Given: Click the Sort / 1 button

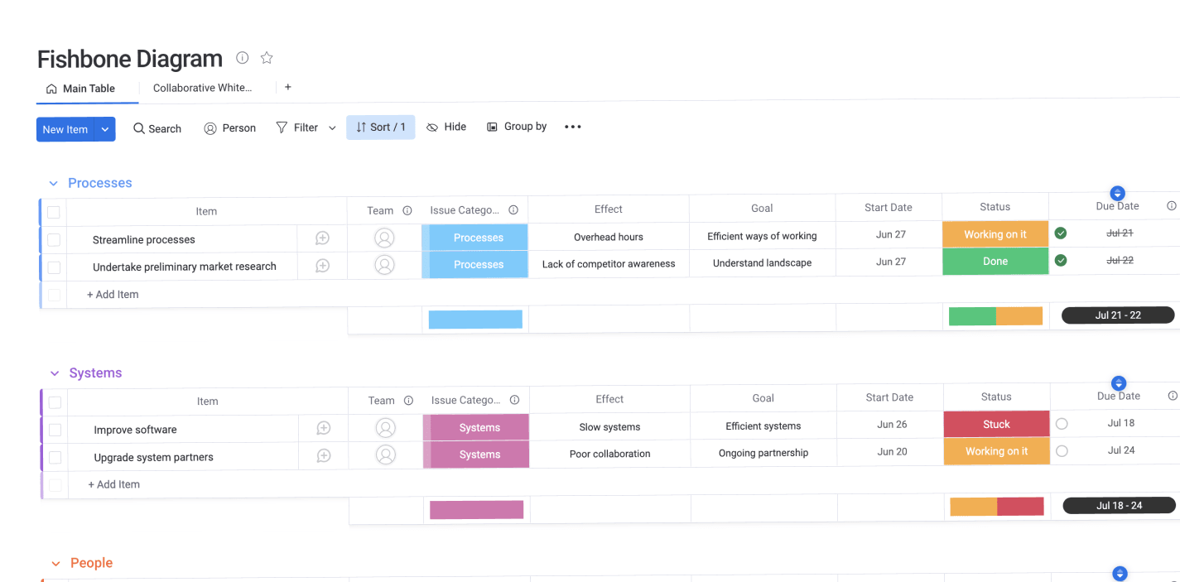Looking at the screenshot, I should point(381,127).
